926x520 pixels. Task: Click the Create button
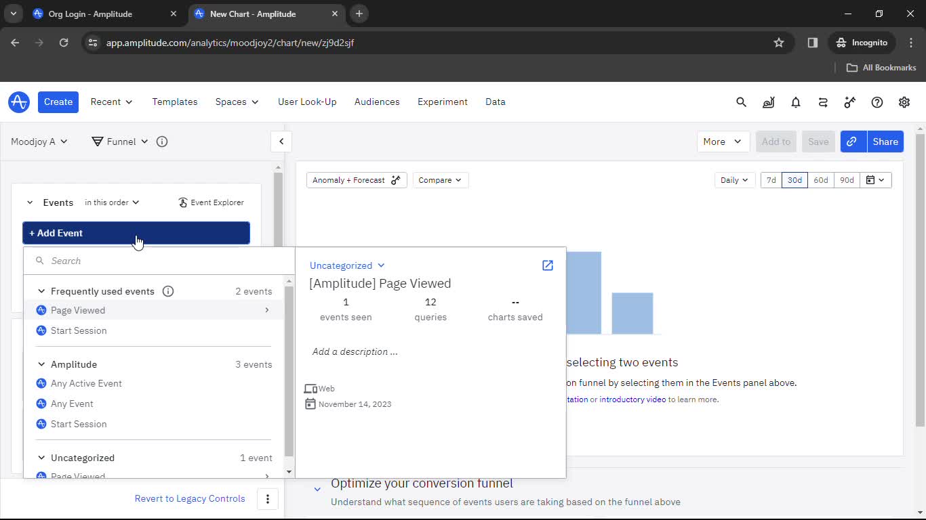pos(58,102)
